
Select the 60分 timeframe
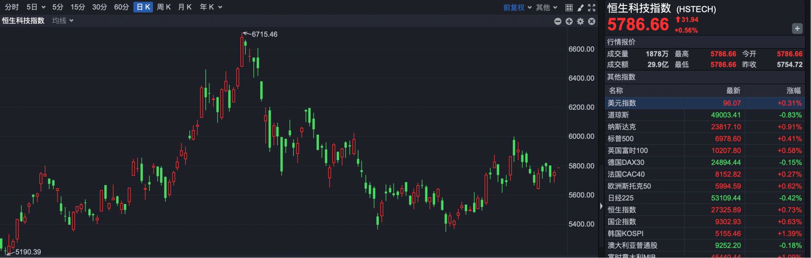(x=121, y=7)
